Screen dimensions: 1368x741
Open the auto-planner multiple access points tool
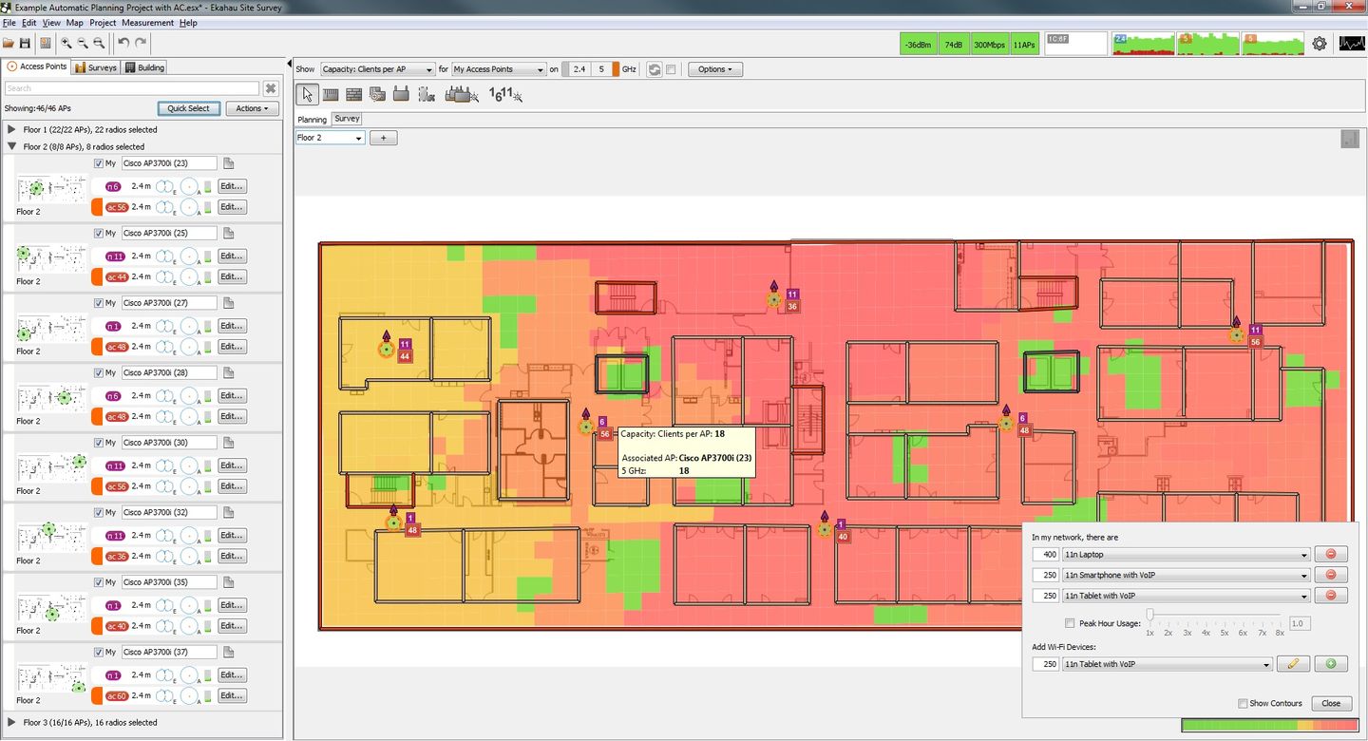462,94
